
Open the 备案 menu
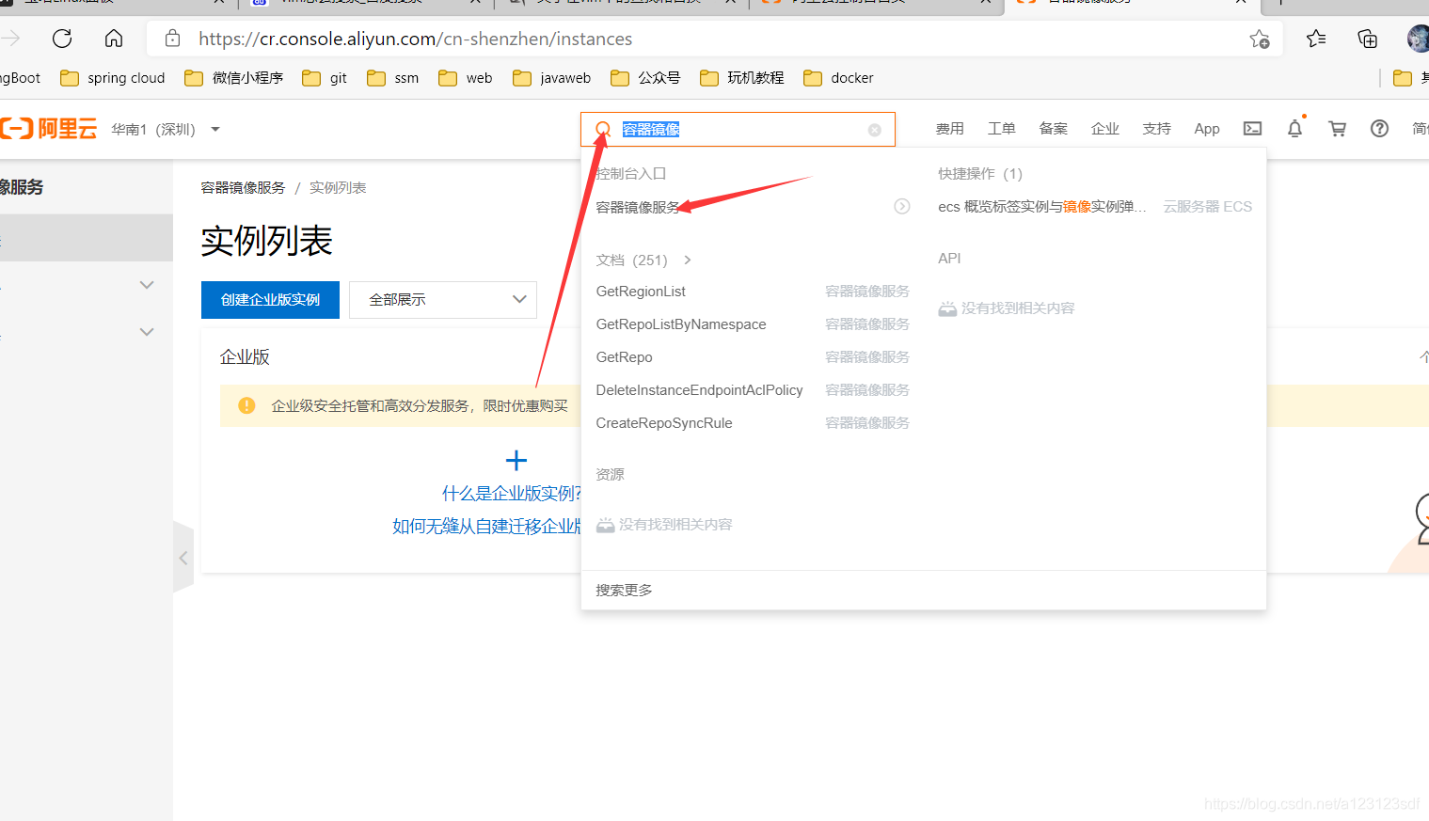point(1054,129)
